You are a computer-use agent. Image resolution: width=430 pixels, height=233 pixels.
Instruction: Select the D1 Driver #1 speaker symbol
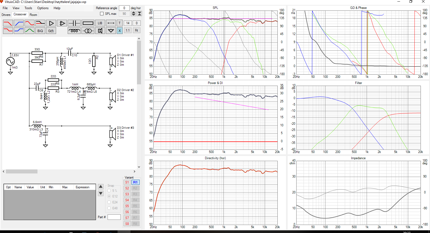[x=112, y=61]
